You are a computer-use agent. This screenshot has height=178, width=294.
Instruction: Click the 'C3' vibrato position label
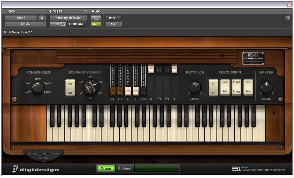point(100,82)
